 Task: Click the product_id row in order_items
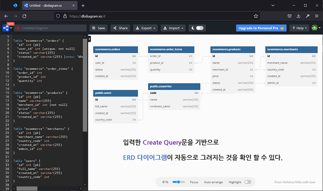(171, 63)
